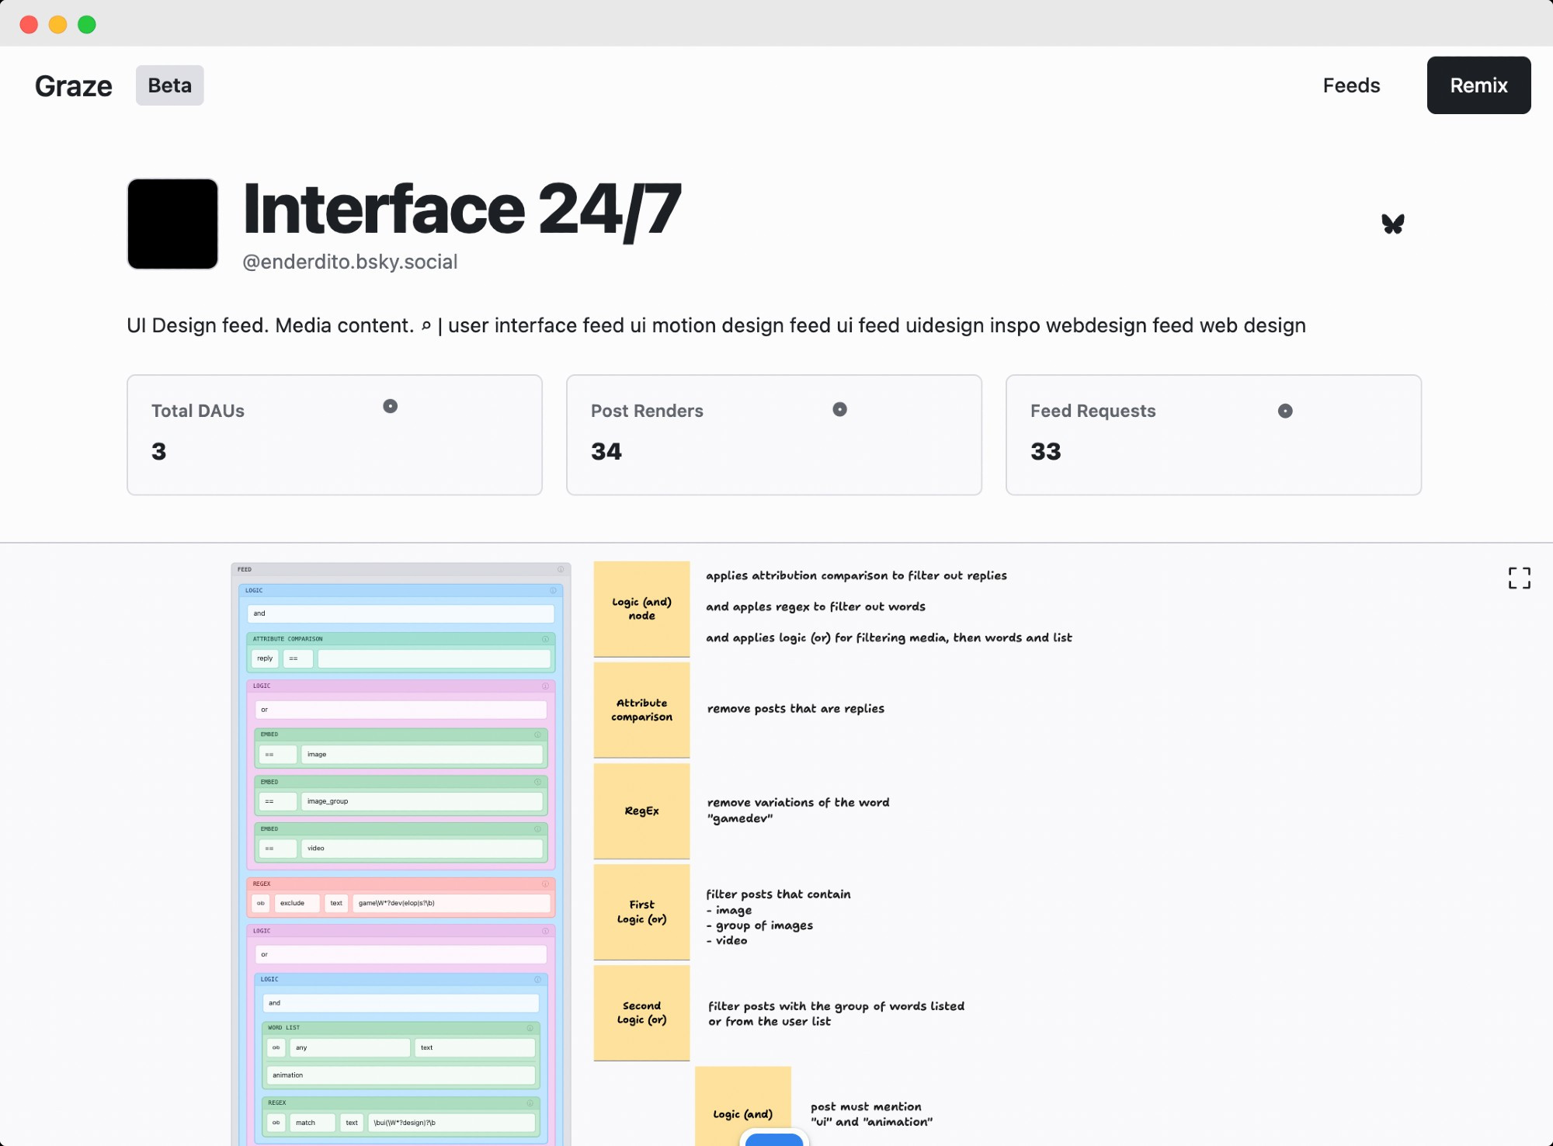Viewport: 1553px width, 1146px height.
Task: Open the 'reply' attribute dropdown
Action: [265, 658]
